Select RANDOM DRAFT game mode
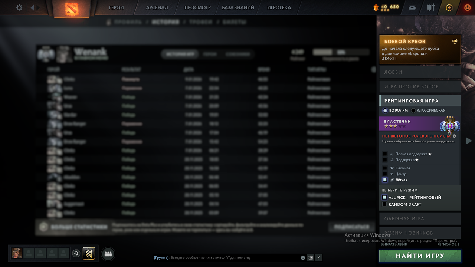 [x=384, y=204]
